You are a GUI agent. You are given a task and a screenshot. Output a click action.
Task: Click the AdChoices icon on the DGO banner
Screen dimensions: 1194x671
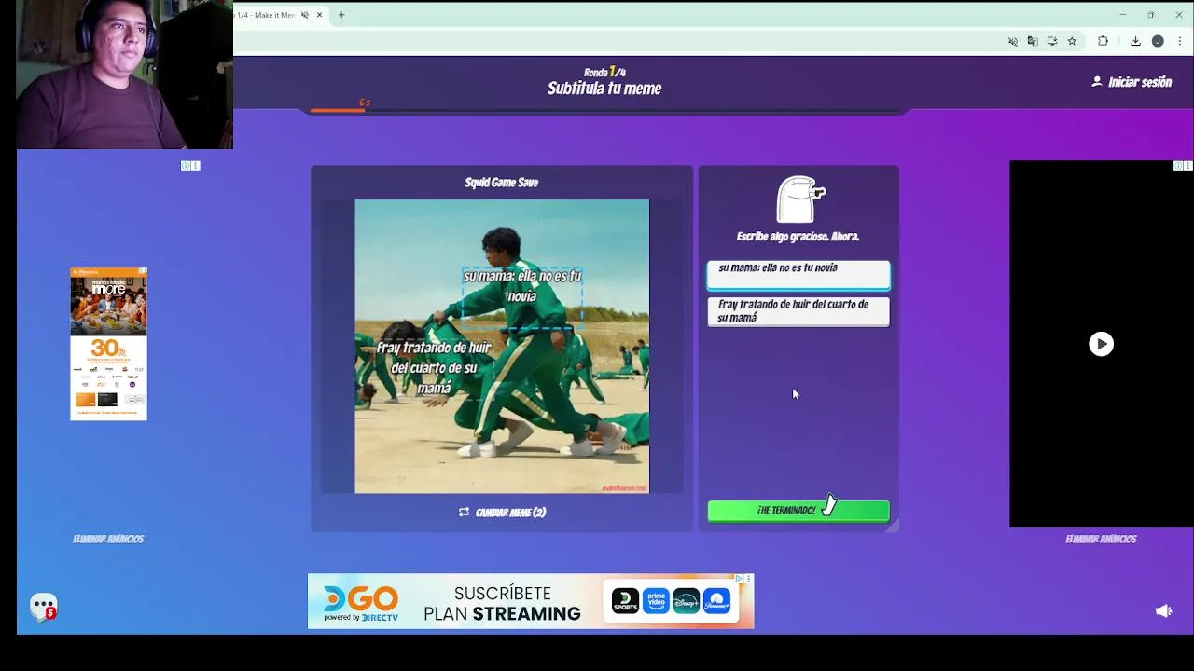coord(740,579)
